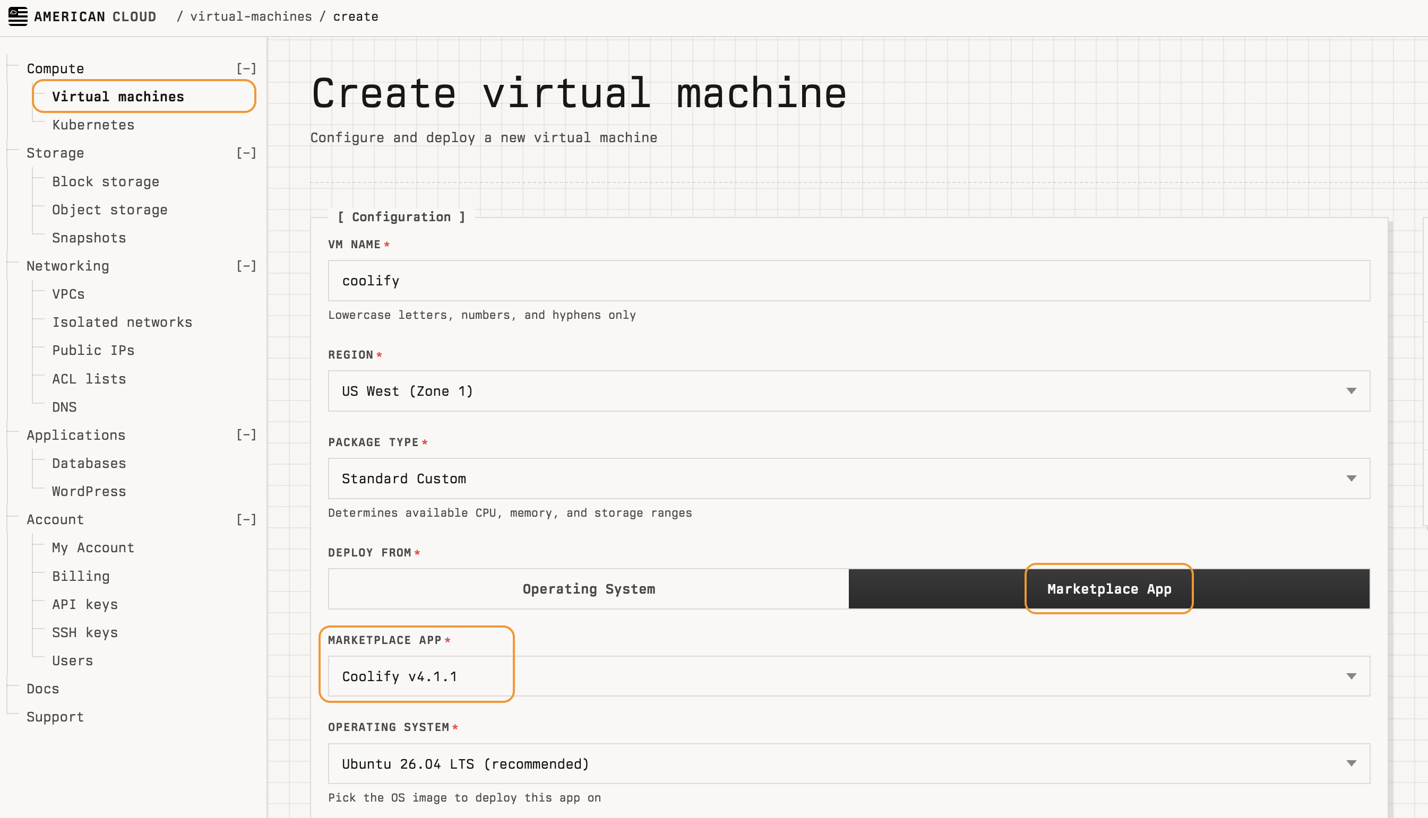Open Support link in sidebar
This screenshot has height=818, width=1428.
(x=55, y=717)
